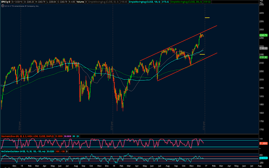
Task: Click the H: 2263.79 high value
Action: [41, 2]
